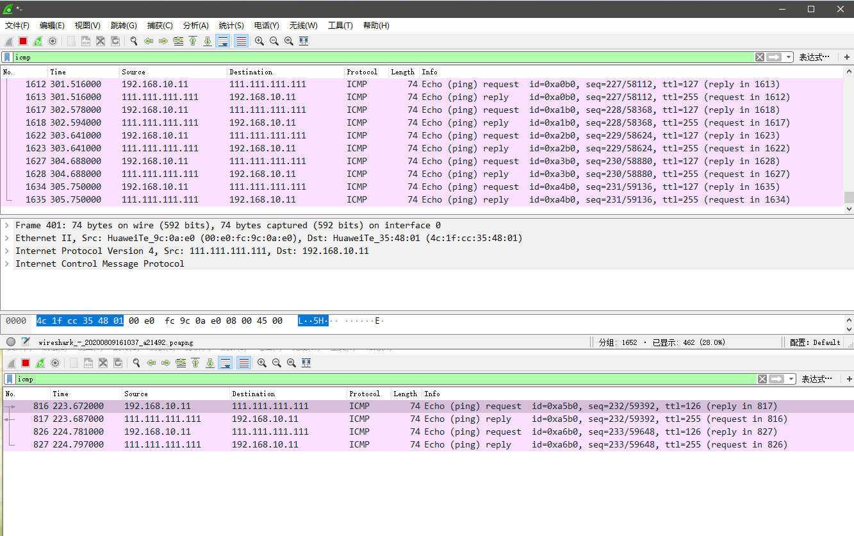Click upper packet list scrollbar down arrow
Image resolution: width=854 pixels, height=536 pixels.
pyautogui.click(x=849, y=208)
